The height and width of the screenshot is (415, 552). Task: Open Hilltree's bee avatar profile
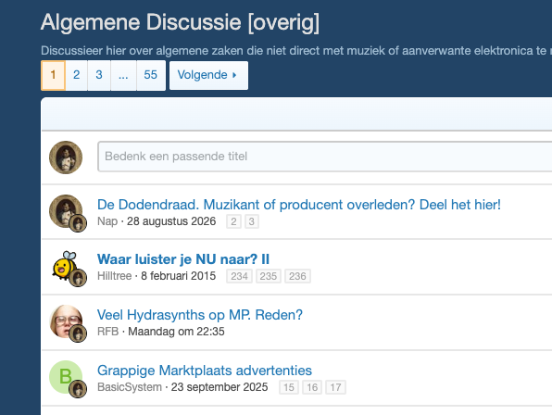pyautogui.click(x=65, y=266)
